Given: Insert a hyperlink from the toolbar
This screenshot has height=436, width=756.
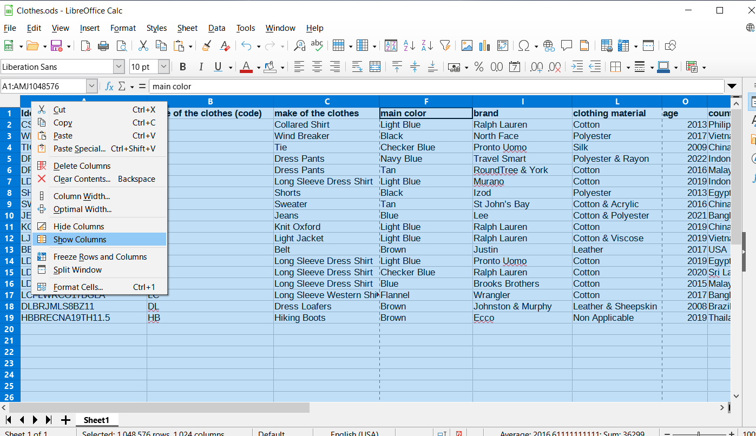Looking at the screenshot, I should coord(549,46).
